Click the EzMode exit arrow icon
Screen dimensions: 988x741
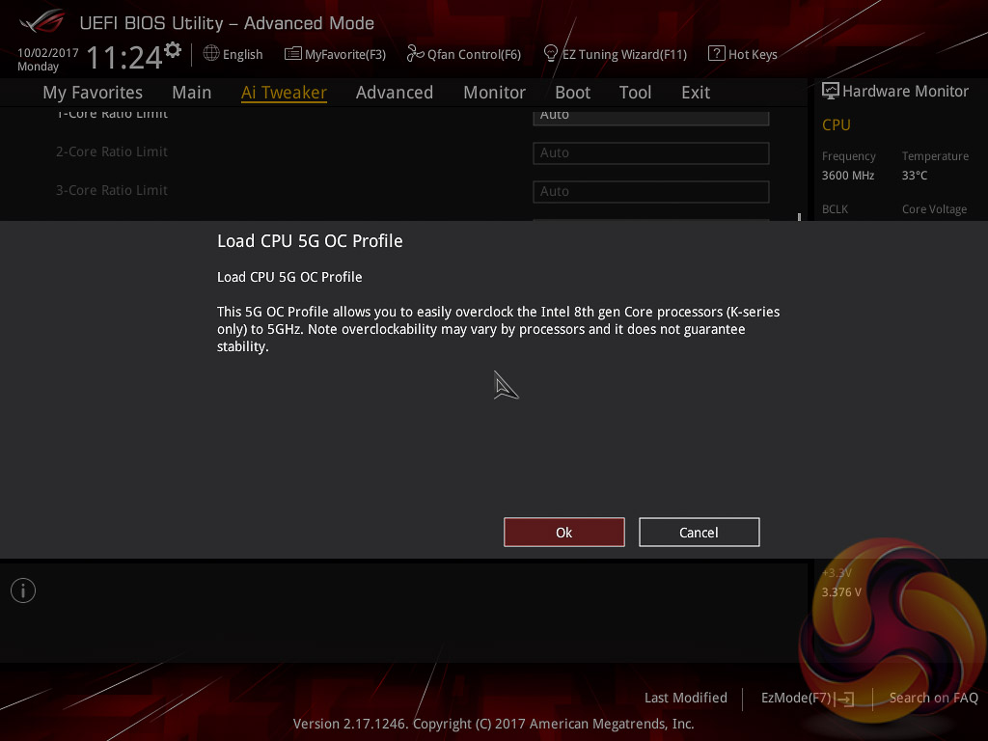pyautogui.click(x=846, y=699)
